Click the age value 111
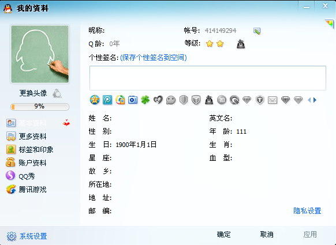This screenshot has width=336, height=245. point(241,131)
